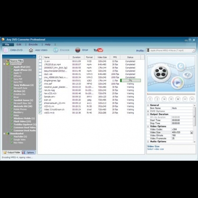Viewport: 198px width, 198px height.
Task: Click the Encode toolbar icon
Action: (55, 50)
